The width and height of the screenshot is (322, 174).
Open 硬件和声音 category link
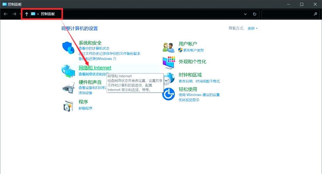point(90,82)
